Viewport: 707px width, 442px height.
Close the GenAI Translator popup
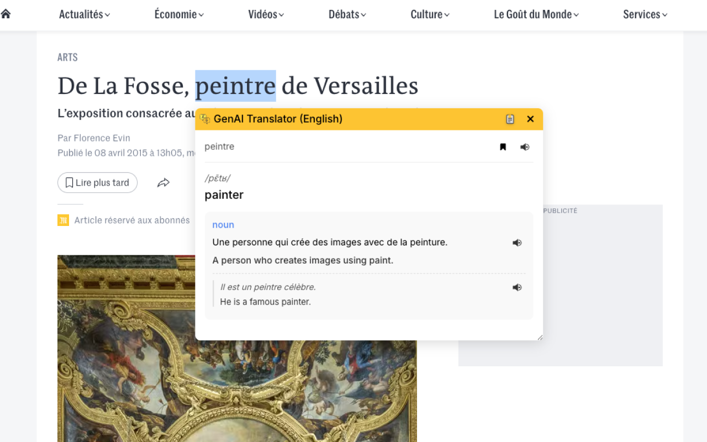coord(530,119)
